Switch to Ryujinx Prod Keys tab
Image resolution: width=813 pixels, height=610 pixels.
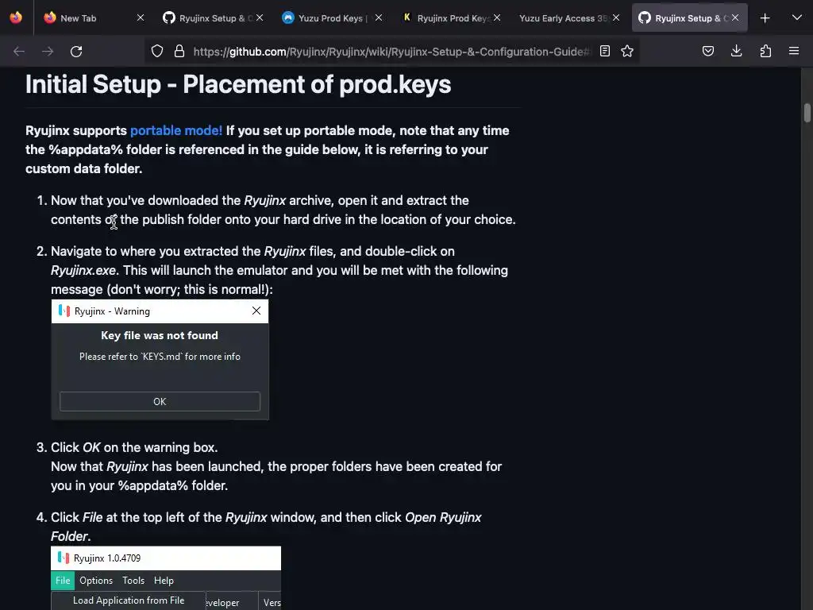click(450, 17)
